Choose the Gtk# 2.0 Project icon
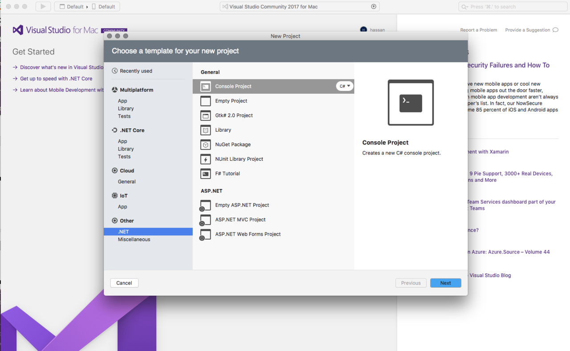Viewport: 570px width, 351px height. pyautogui.click(x=205, y=116)
